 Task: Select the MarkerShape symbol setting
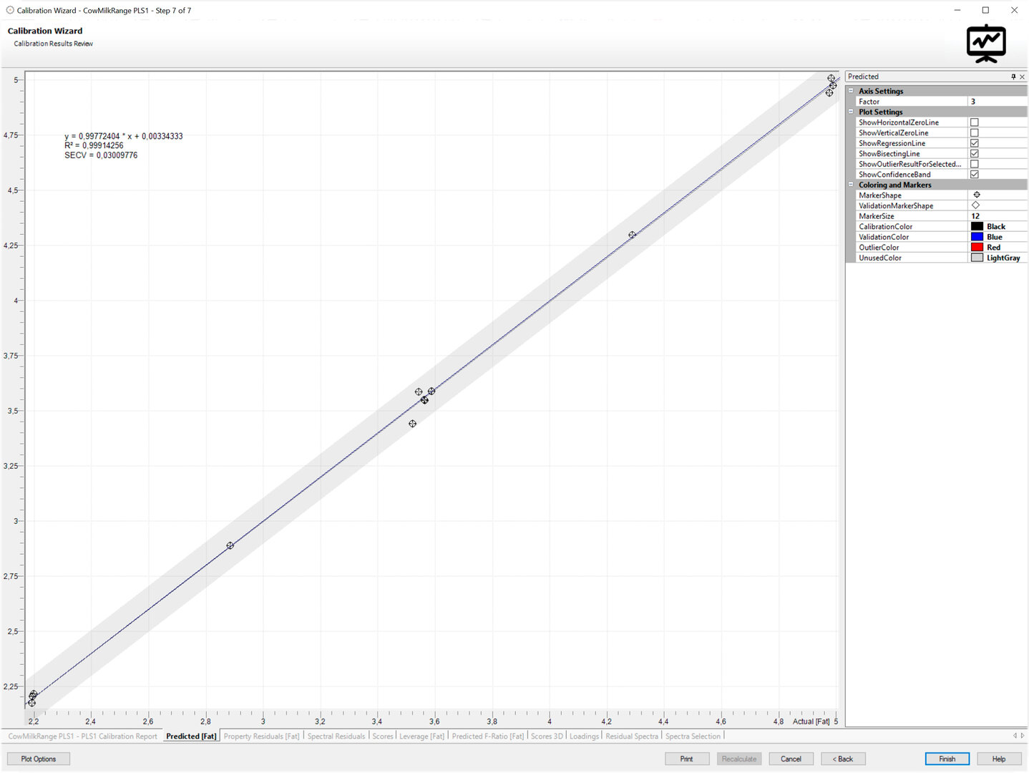point(977,195)
